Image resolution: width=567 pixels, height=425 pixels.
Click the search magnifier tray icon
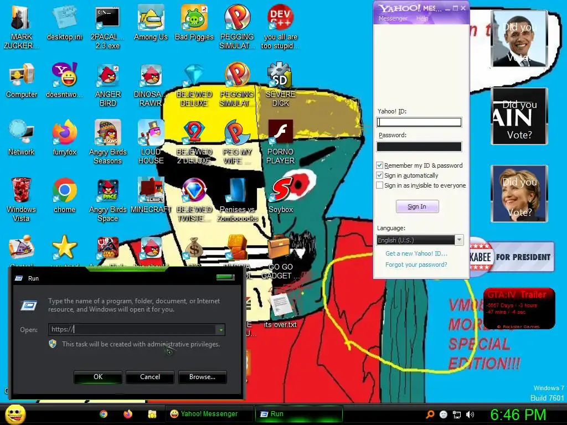click(x=430, y=414)
